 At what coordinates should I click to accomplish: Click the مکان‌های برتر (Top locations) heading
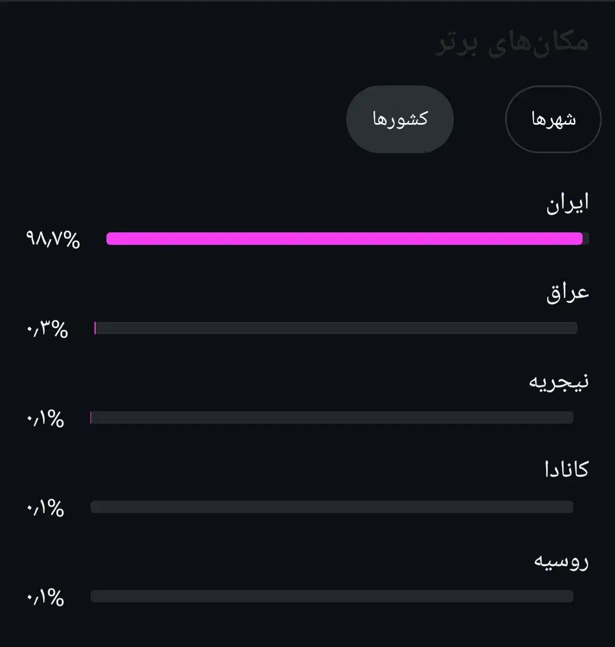pos(511,44)
